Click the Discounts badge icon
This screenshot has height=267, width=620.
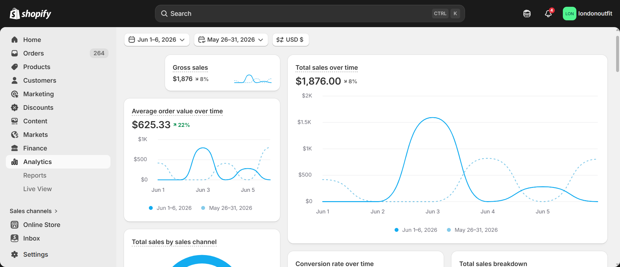click(x=15, y=108)
